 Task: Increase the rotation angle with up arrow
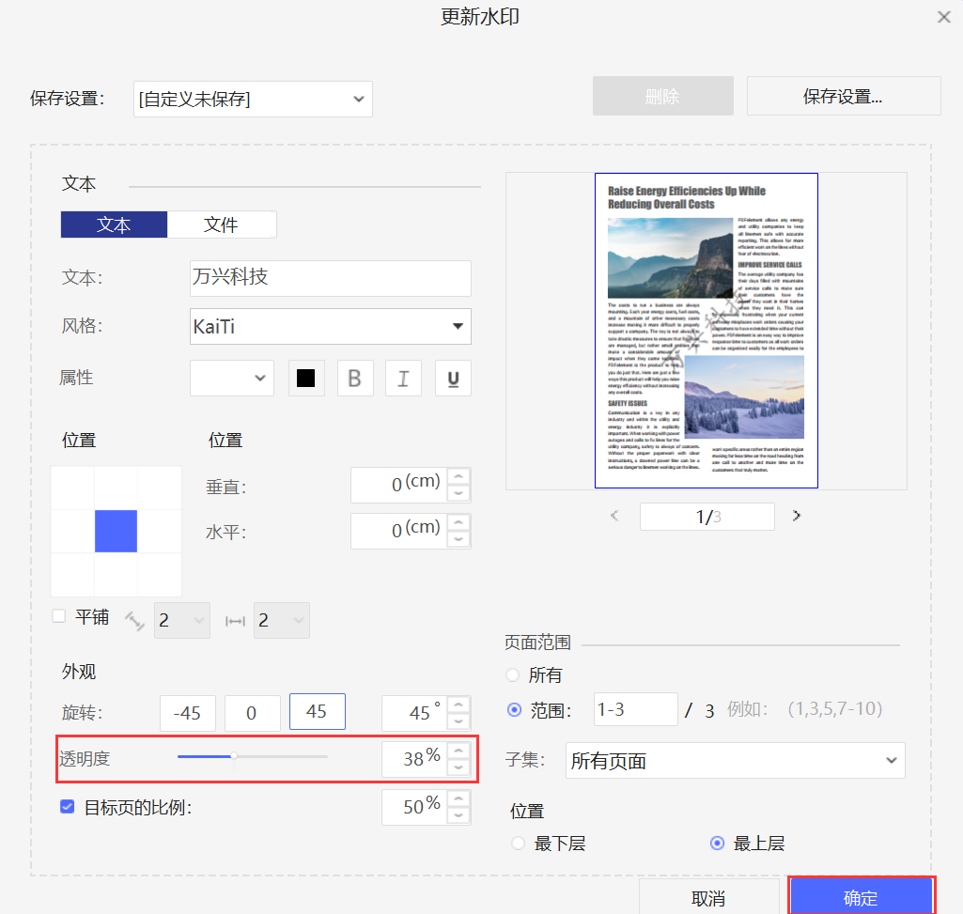458,705
